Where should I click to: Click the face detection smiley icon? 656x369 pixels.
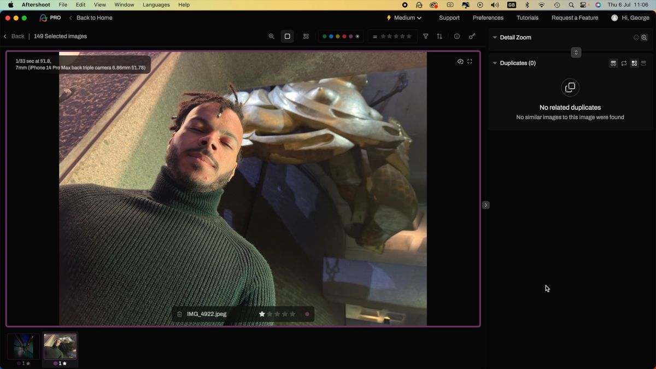point(636,37)
